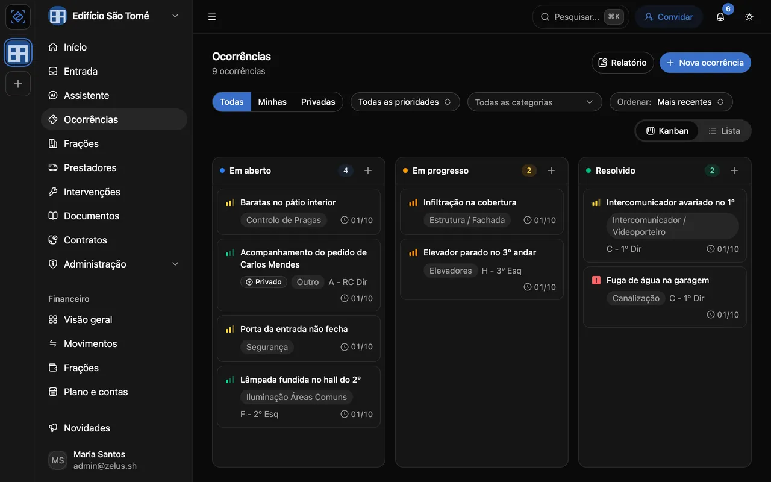Image resolution: width=771 pixels, height=482 pixels.
Task: Open Todas as prioridades dropdown
Action: click(405, 102)
